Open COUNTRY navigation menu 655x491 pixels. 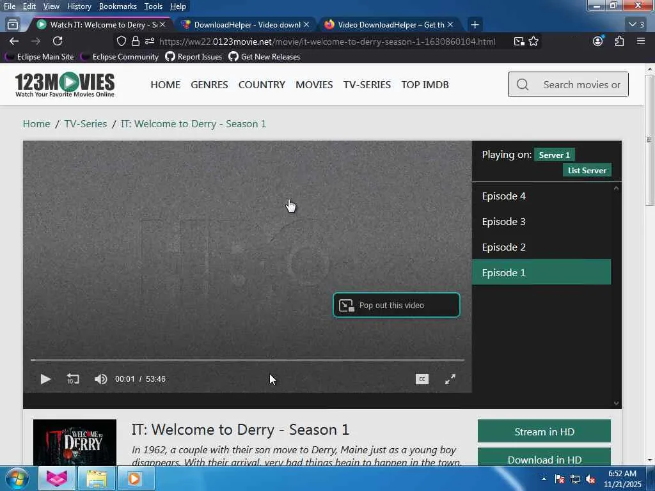tap(262, 85)
